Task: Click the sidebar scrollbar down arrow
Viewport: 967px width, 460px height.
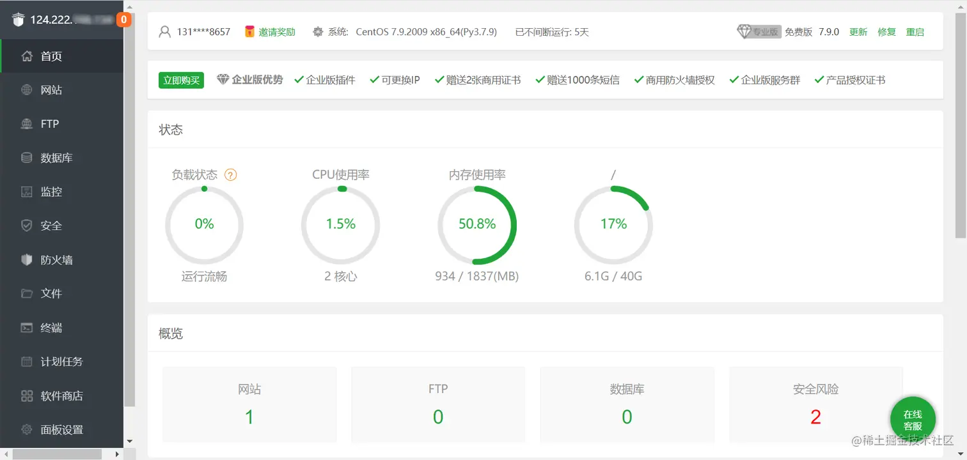Action: 130,441
